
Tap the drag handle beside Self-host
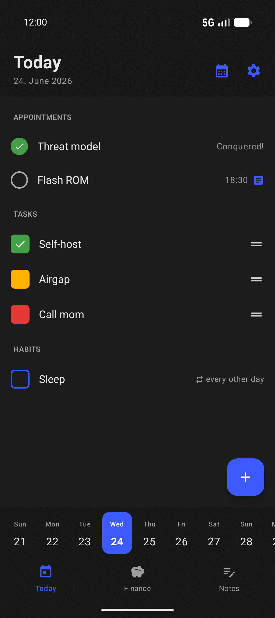click(x=256, y=244)
